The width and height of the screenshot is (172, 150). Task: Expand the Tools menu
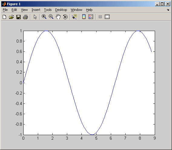pyautogui.click(x=48, y=10)
